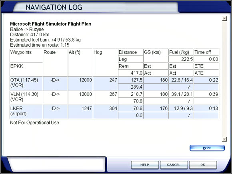This screenshot has width=232, height=174.
Task: Click the 289.4 remaining distance cell
Action: pyautogui.click(x=130, y=87)
